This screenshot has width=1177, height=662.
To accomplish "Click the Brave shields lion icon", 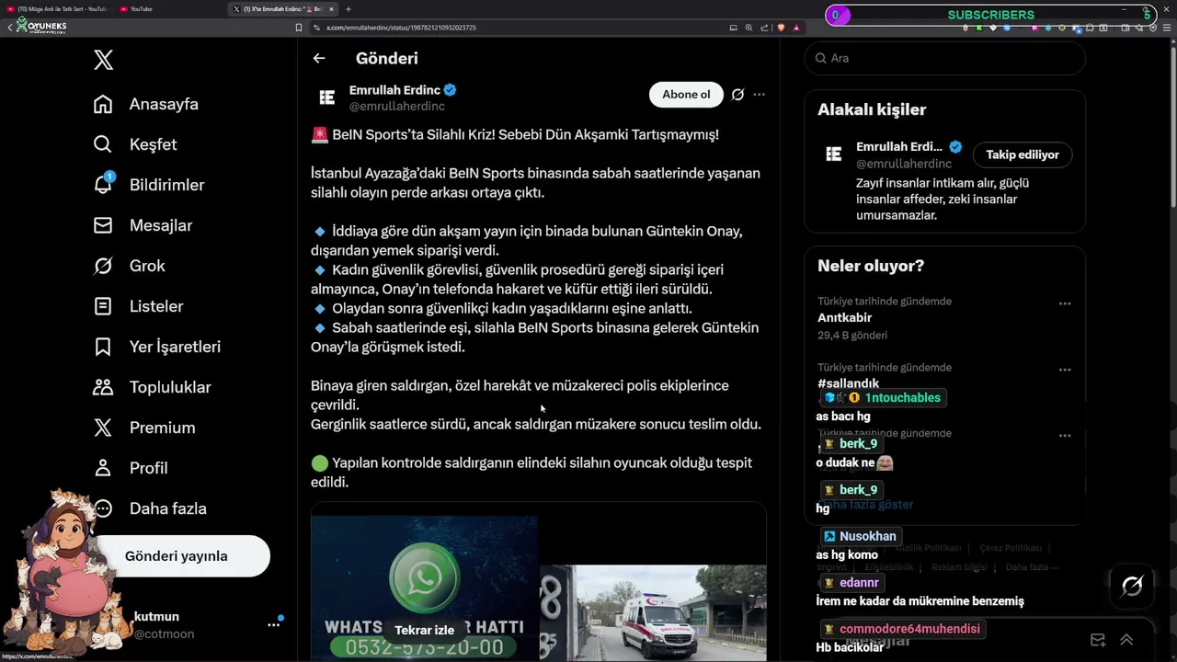I will point(781,28).
